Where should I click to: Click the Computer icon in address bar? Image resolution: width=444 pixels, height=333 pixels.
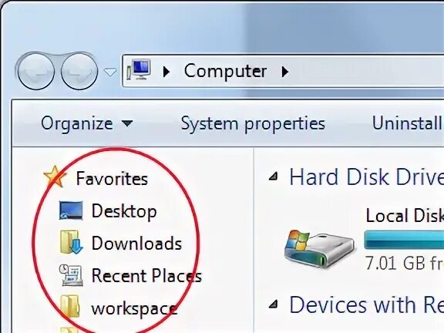coord(139,70)
